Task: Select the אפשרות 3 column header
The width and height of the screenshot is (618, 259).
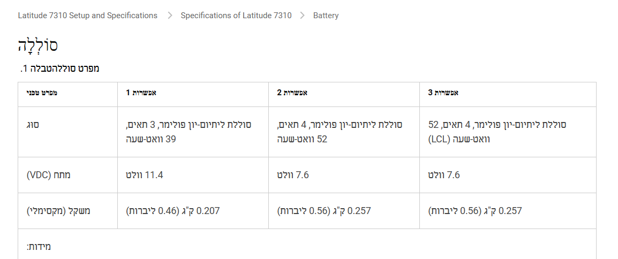Action: pos(443,93)
